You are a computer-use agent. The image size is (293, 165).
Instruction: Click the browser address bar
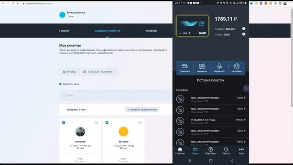pos(96,3)
